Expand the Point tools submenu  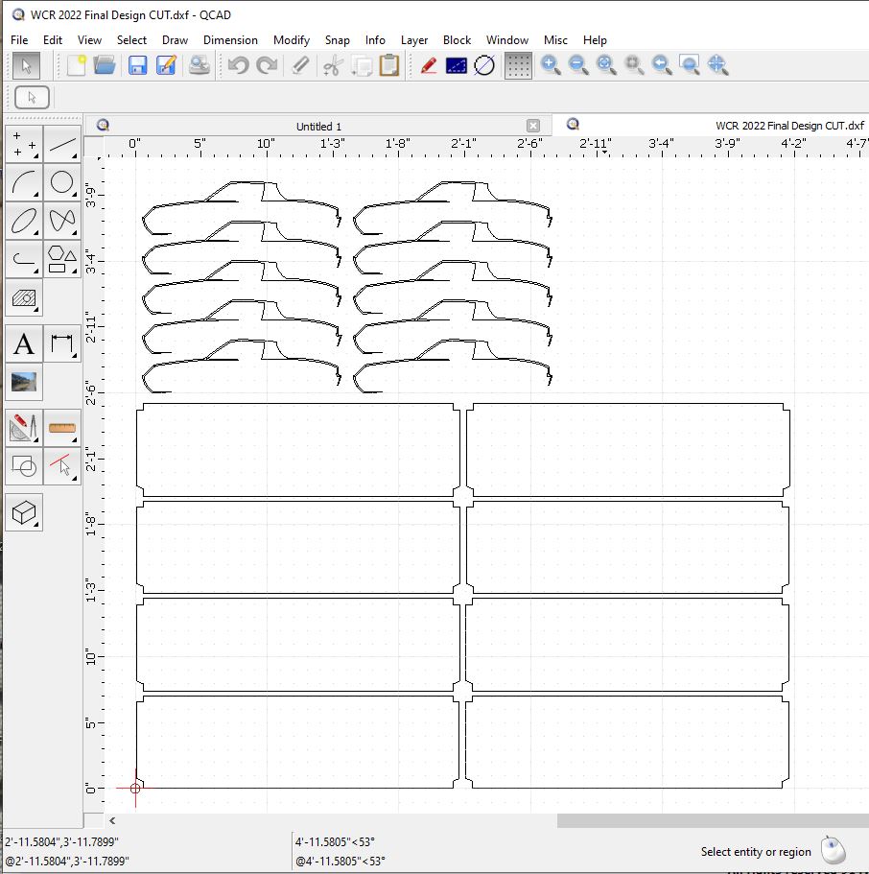pyautogui.click(x=24, y=145)
